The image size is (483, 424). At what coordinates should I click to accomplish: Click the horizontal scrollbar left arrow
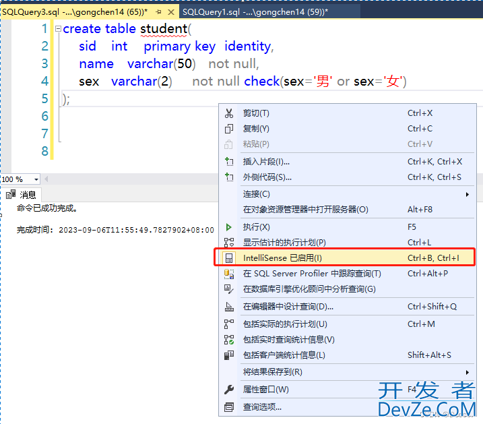[46, 179]
